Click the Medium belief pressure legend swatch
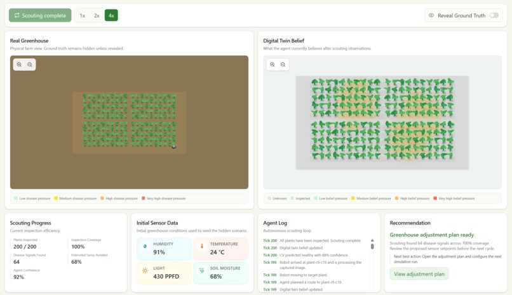Viewport: 512px width, 295px height. click(x=353, y=198)
